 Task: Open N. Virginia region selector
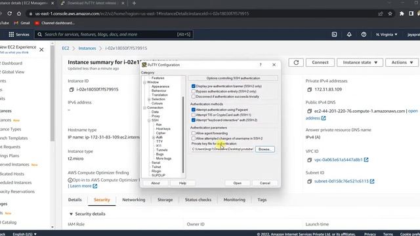click(387, 34)
